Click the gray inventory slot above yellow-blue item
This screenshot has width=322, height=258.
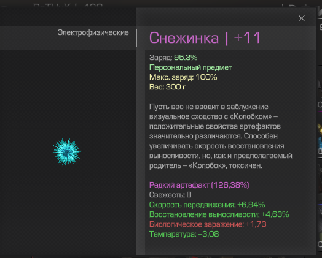[x=320, y=88]
